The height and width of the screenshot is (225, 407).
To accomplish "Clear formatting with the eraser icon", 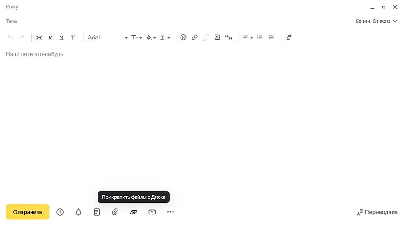I will pyautogui.click(x=289, y=37).
